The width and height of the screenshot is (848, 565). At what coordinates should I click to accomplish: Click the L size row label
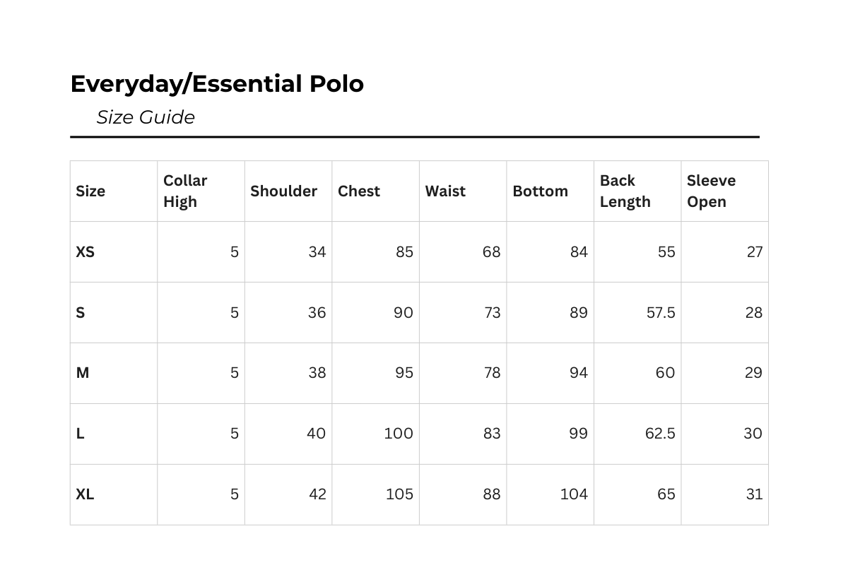pos(81,434)
